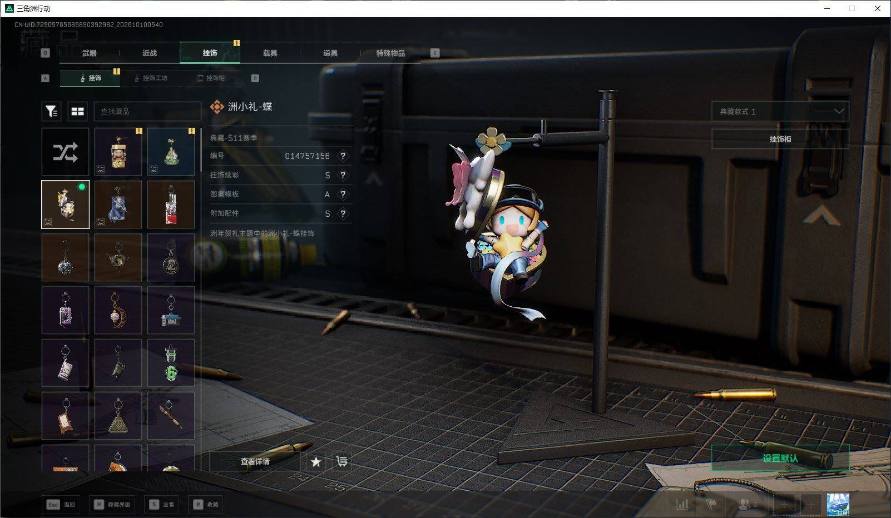Image resolution: width=891 pixels, height=518 pixels.
Task: Click the 出售 sell shortcut button
Action: [x=162, y=504]
